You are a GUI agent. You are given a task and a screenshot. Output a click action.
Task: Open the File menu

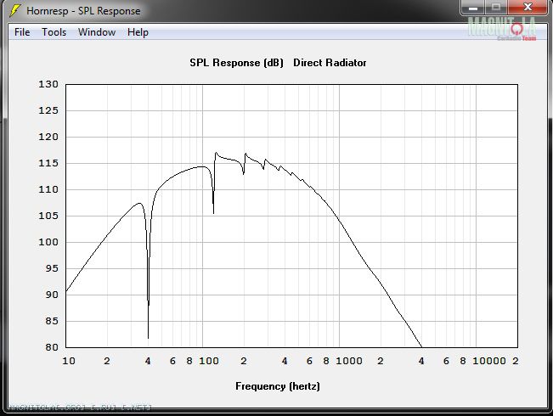tap(22, 32)
